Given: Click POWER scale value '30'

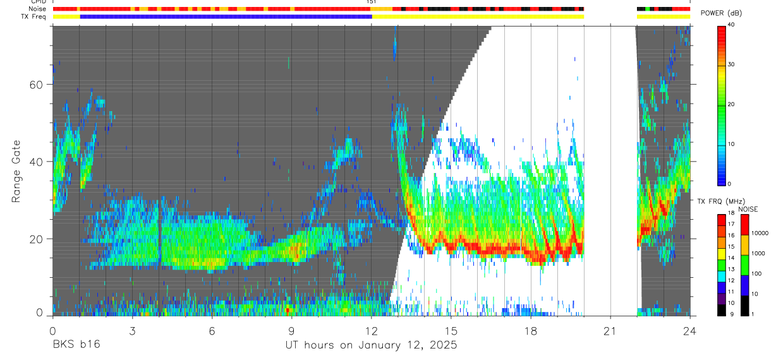Looking at the screenshot, I should tap(731, 65).
